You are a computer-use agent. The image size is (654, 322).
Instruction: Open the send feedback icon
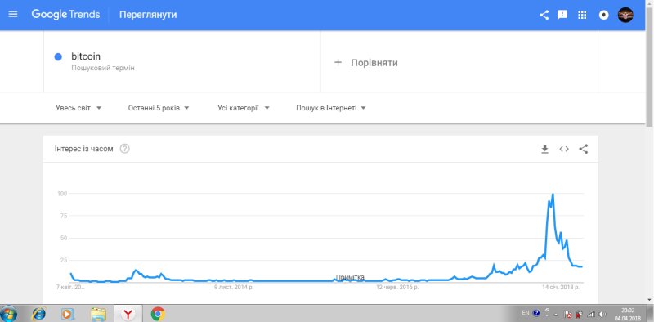coord(562,15)
